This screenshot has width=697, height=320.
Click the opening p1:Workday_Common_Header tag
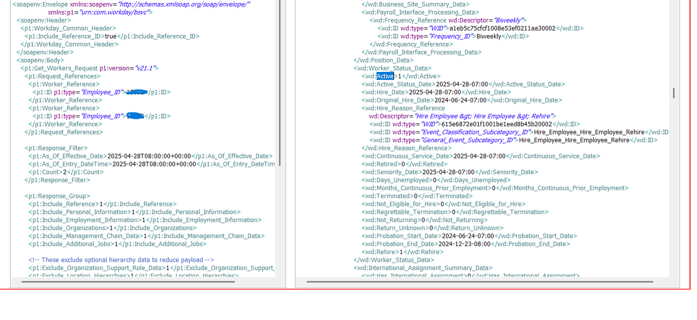point(68,28)
